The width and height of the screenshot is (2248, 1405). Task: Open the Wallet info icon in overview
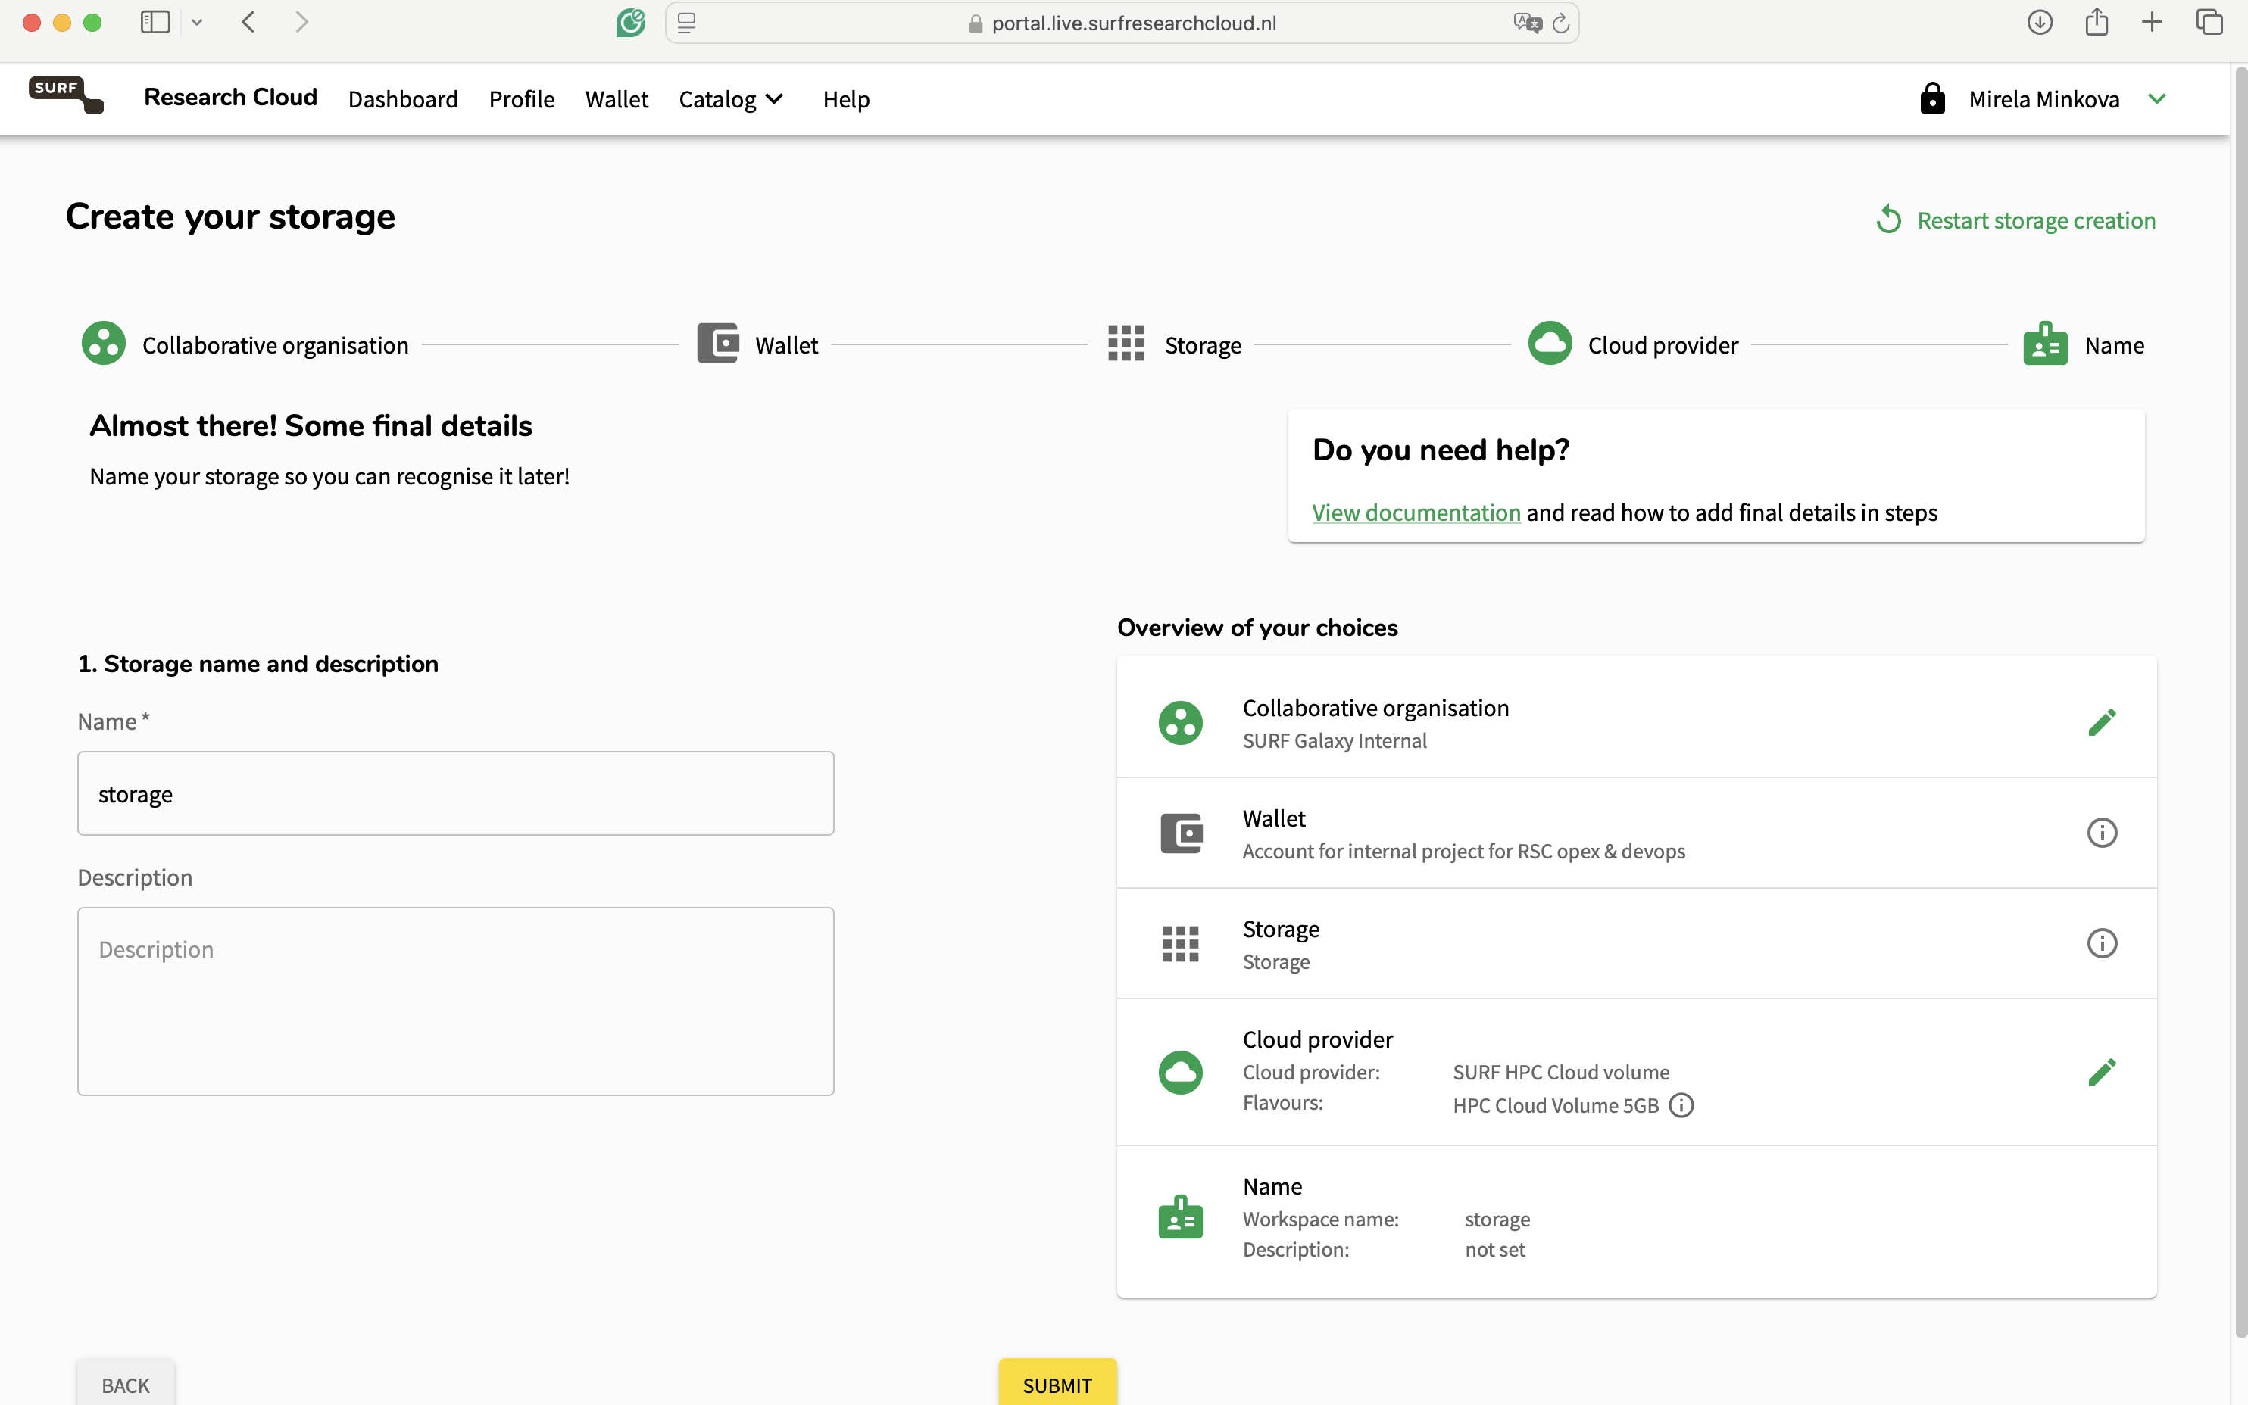pyautogui.click(x=2101, y=833)
